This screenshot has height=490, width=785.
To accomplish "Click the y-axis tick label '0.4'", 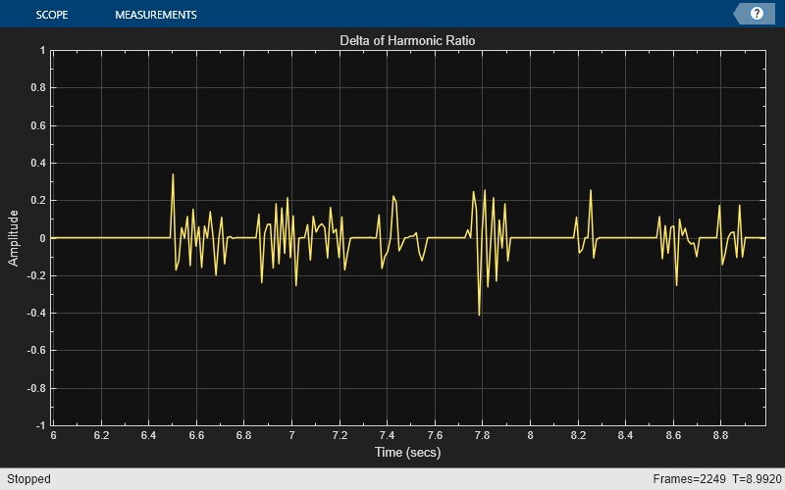I will 38,163.
